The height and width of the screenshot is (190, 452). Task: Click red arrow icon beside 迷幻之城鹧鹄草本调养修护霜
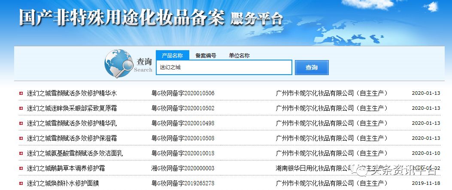click(x=21, y=168)
